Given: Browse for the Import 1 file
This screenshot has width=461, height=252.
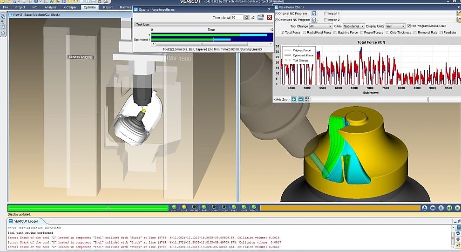Looking at the screenshot, I should [459, 14].
